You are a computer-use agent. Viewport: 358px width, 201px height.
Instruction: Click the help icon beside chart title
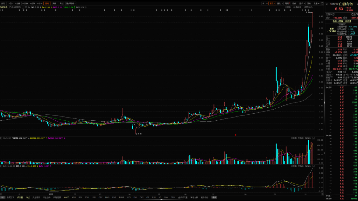click(23, 7)
